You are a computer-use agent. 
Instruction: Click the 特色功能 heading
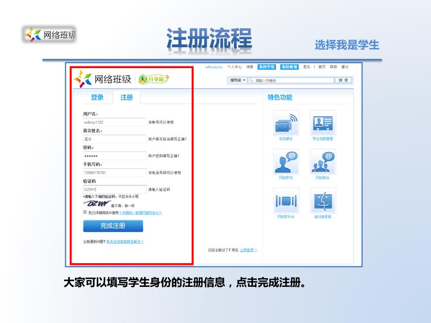coord(280,98)
